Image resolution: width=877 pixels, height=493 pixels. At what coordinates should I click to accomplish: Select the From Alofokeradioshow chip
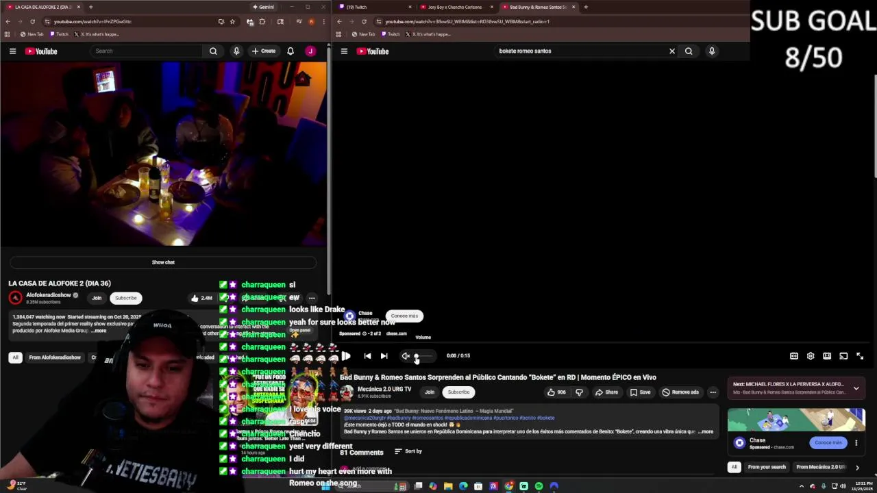click(x=55, y=357)
